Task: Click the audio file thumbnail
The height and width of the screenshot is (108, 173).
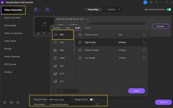Action: [44, 24]
